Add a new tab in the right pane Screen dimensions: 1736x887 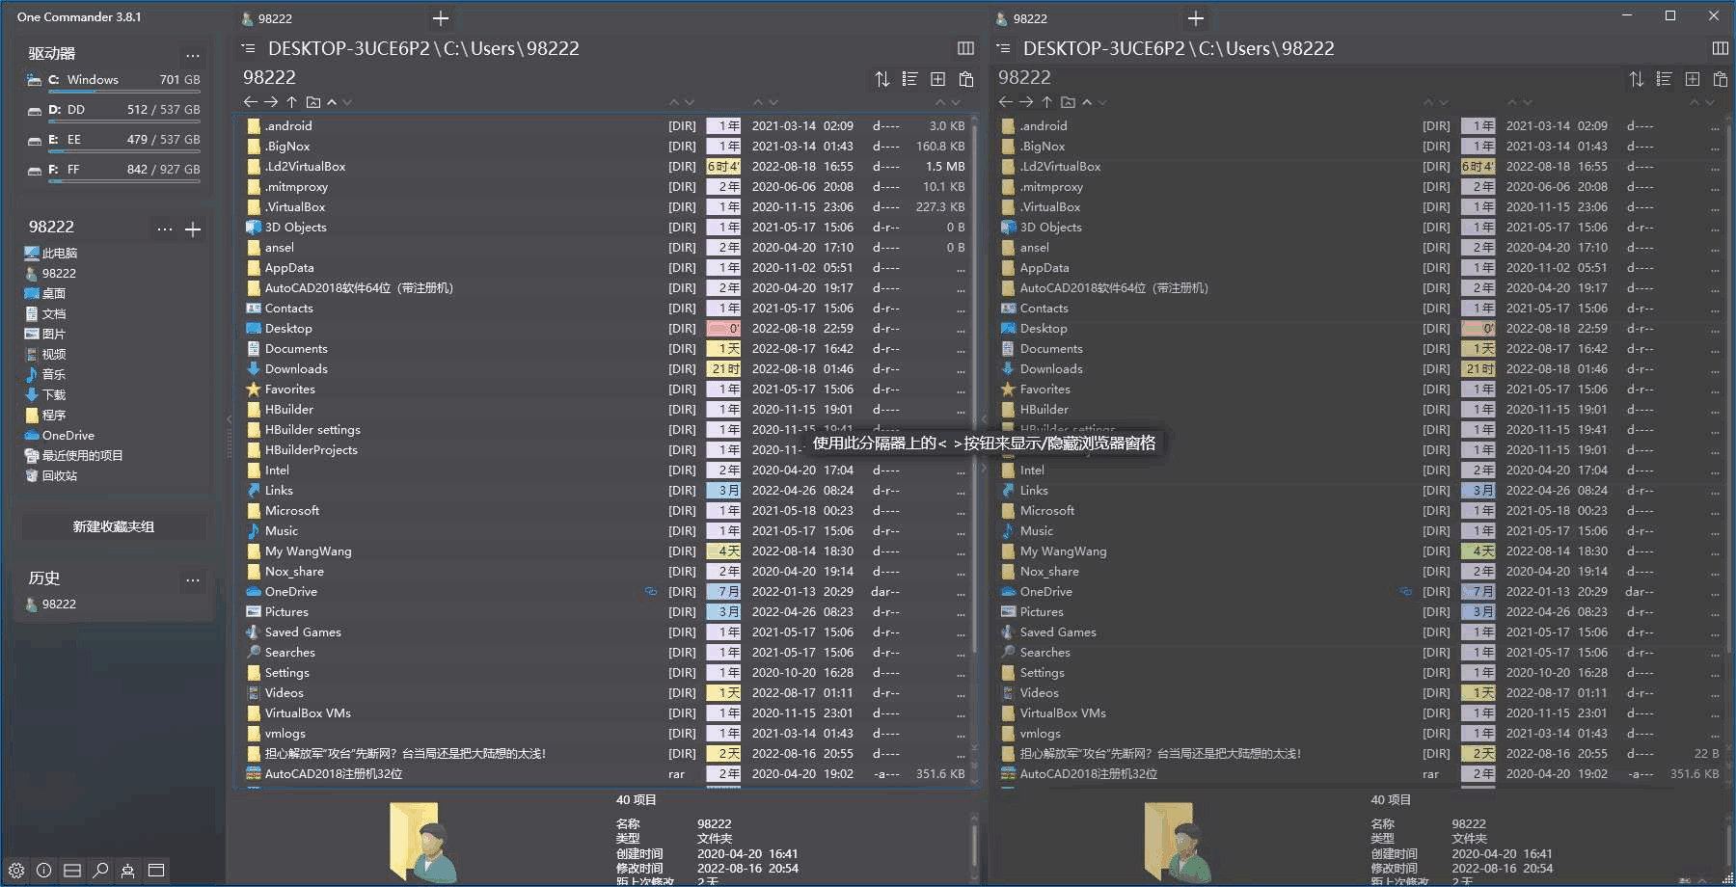1196,18
